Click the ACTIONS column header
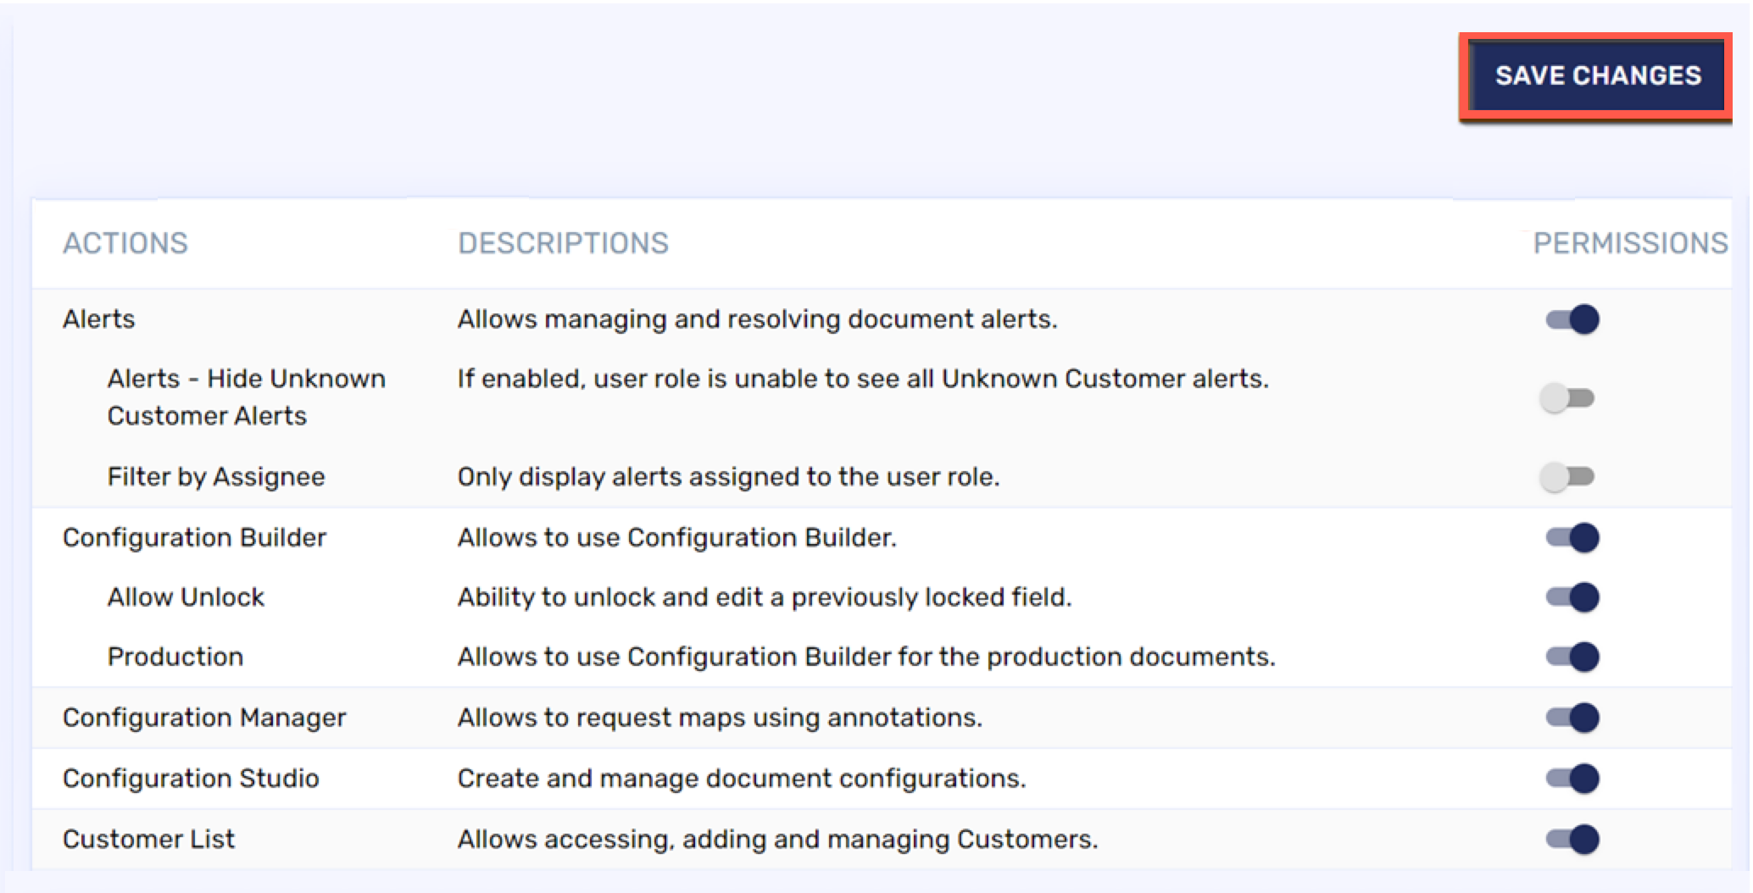Viewport: 1753px width, 893px height. tap(125, 243)
